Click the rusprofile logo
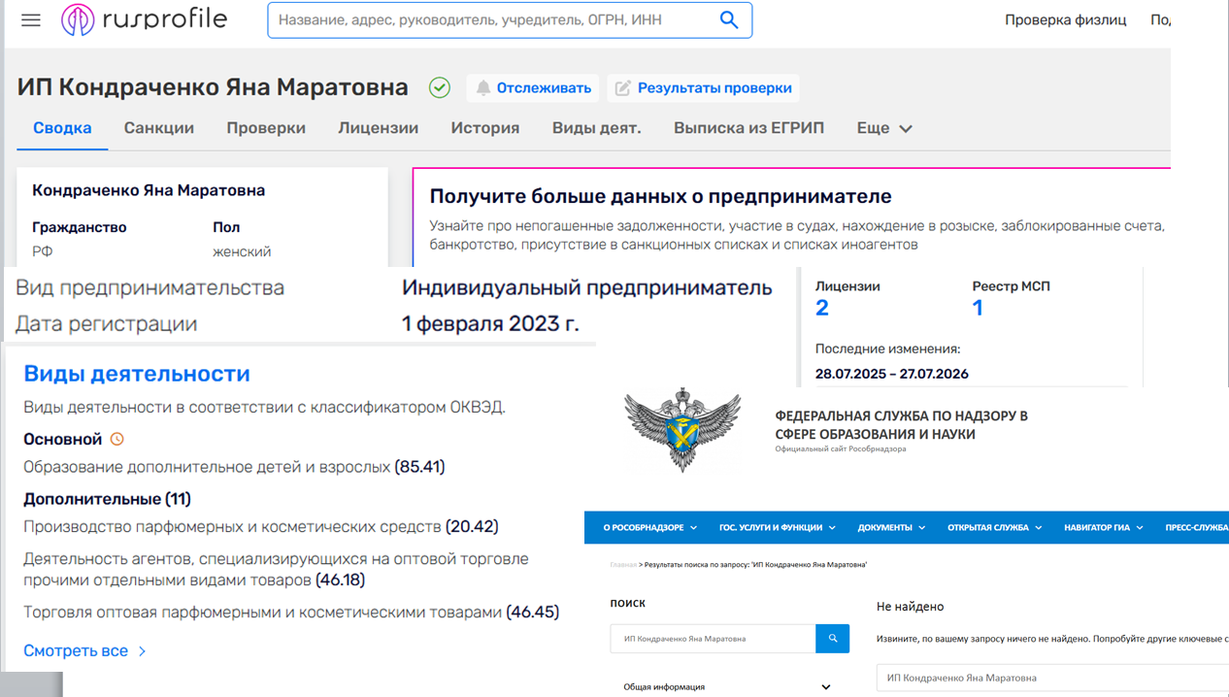This screenshot has height=697, width=1229. (144, 19)
